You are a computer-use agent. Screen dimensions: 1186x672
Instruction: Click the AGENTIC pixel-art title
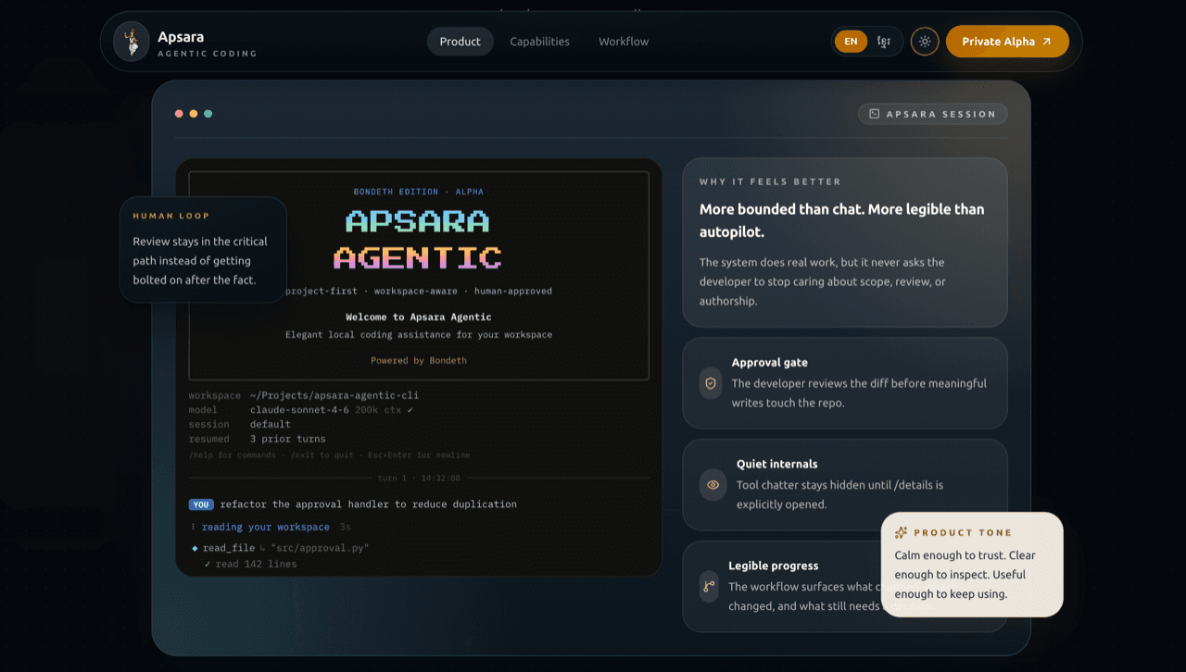pos(418,257)
